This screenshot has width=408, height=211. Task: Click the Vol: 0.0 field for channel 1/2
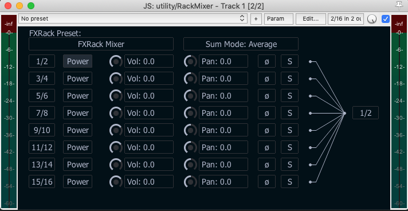149,61
